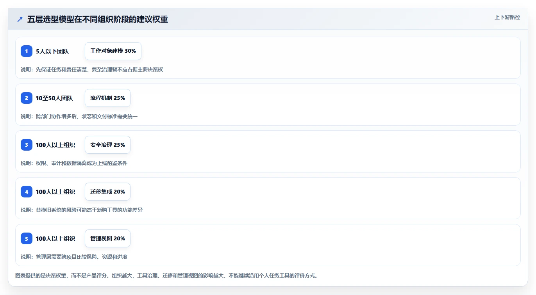Screen dimensions: 536x295
Task: Click the note 权限、审计和数据隔离
Action: [x=74, y=163]
